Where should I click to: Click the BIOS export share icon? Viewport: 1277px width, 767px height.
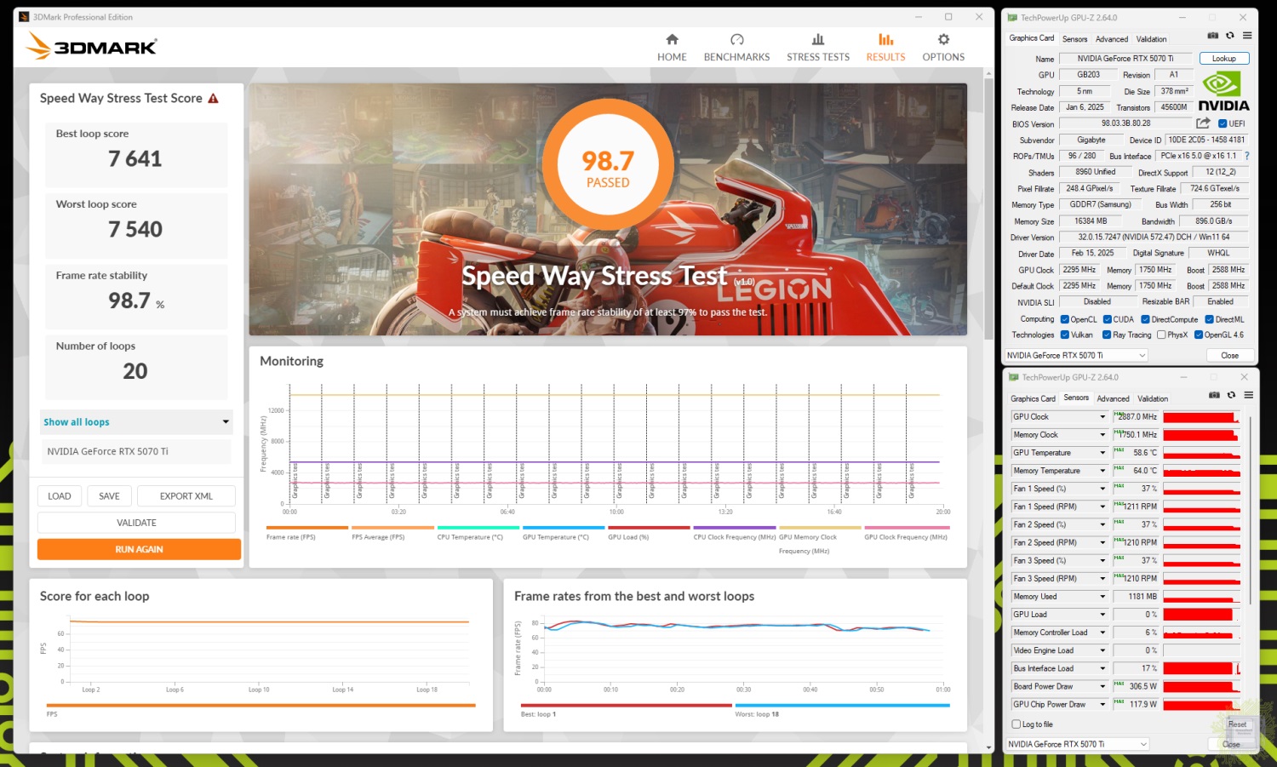[1203, 123]
